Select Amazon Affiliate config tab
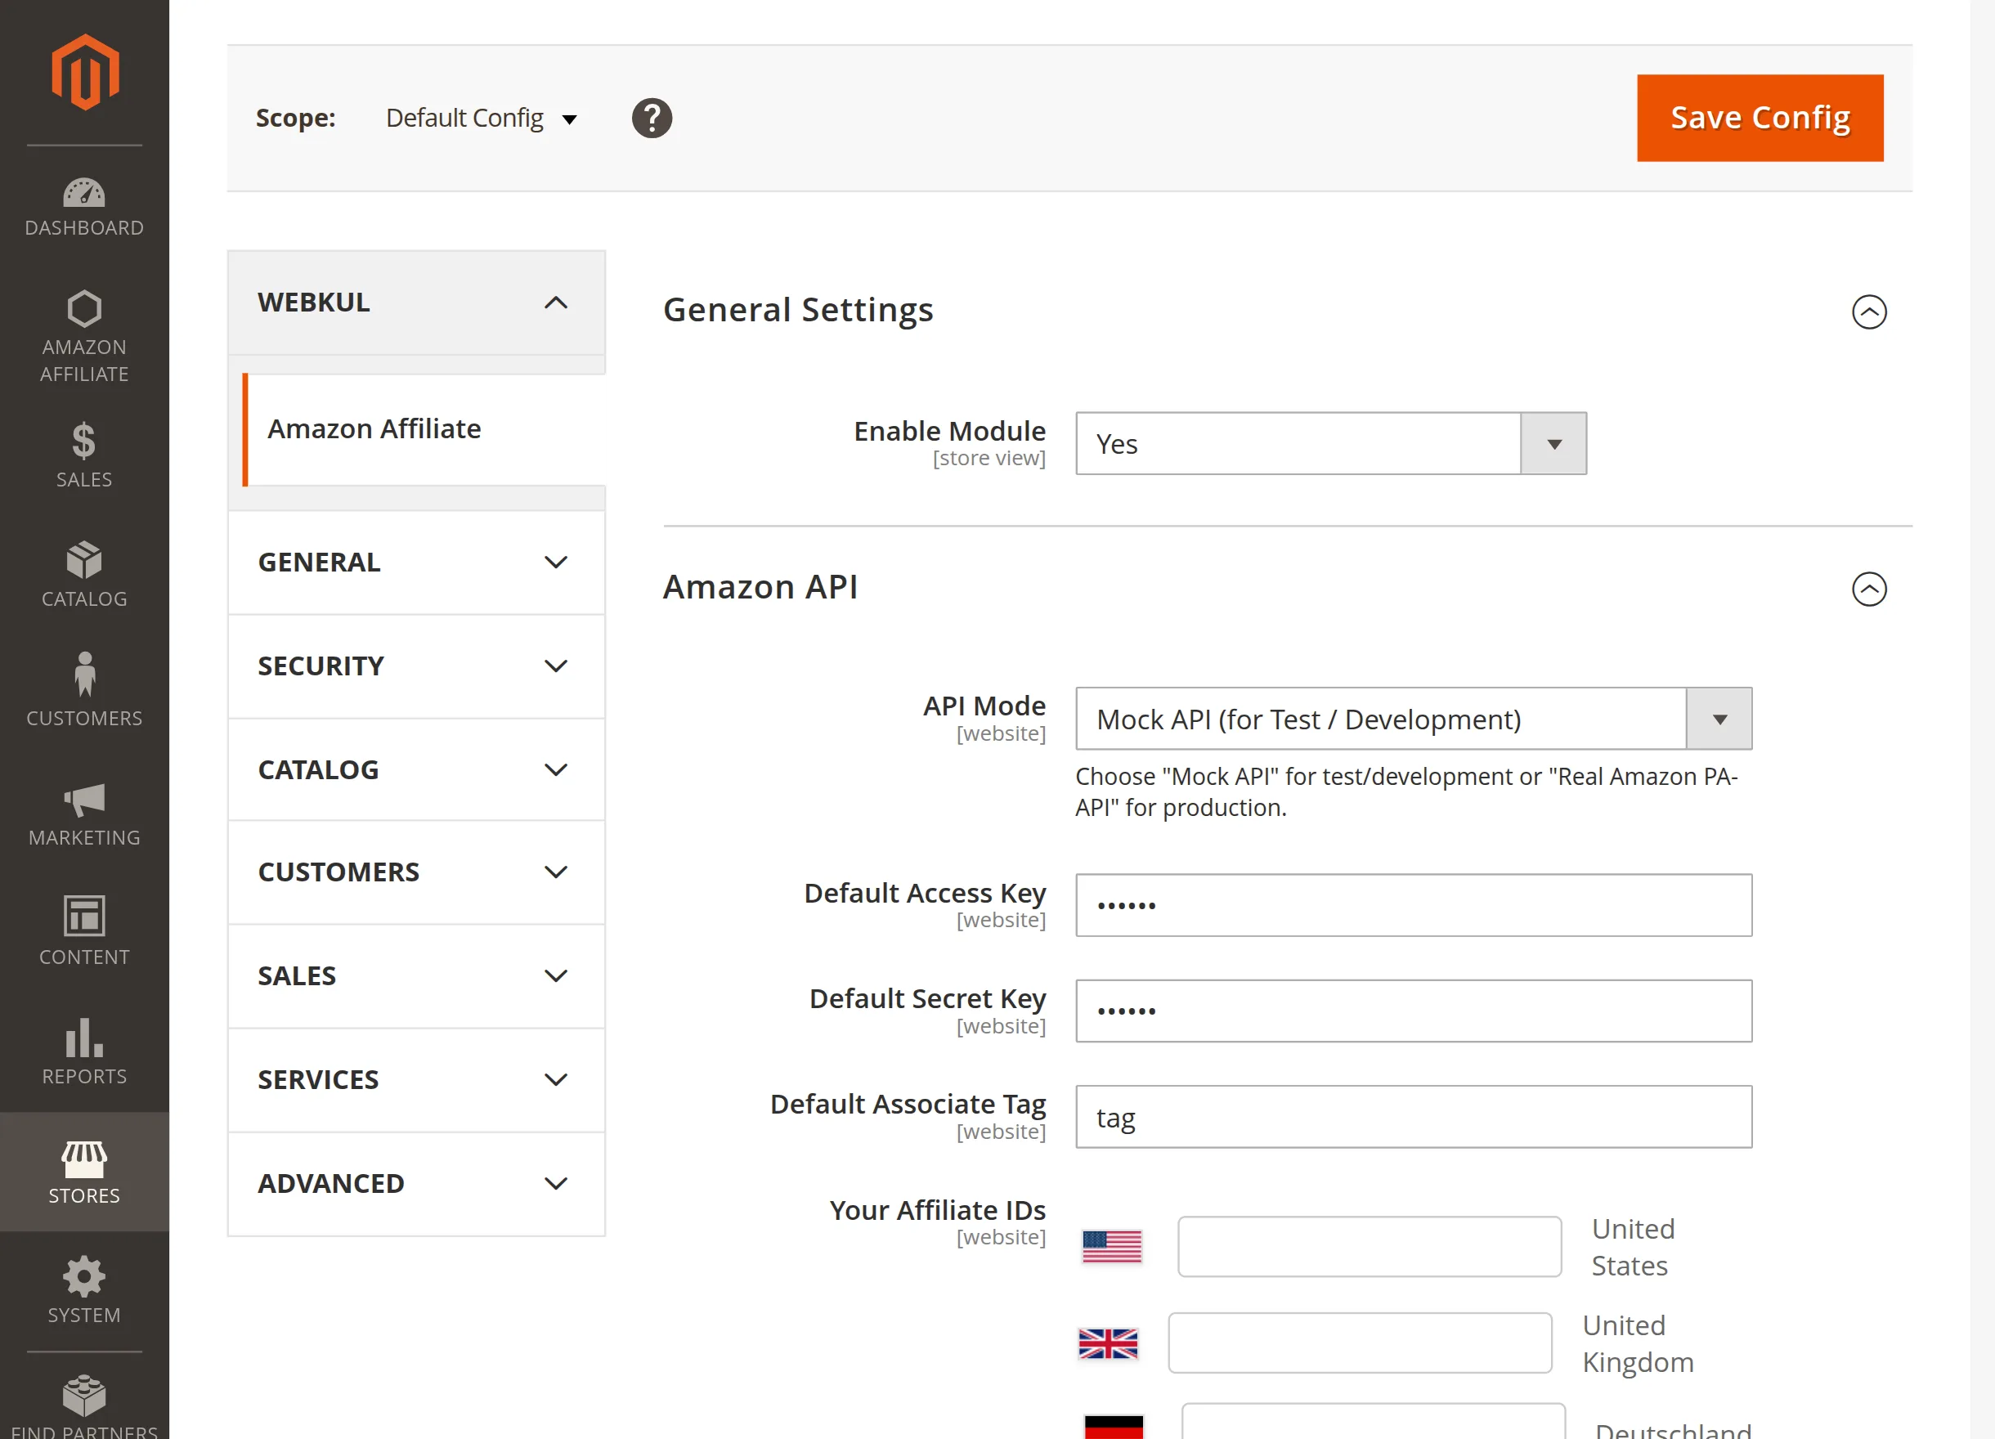1995x1439 pixels. click(x=423, y=429)
